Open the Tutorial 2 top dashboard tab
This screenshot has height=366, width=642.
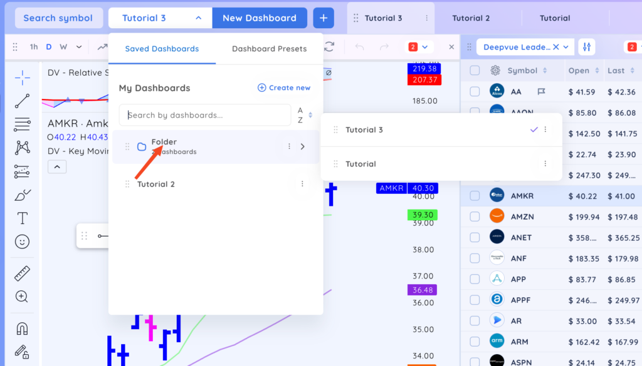(471, 18)
